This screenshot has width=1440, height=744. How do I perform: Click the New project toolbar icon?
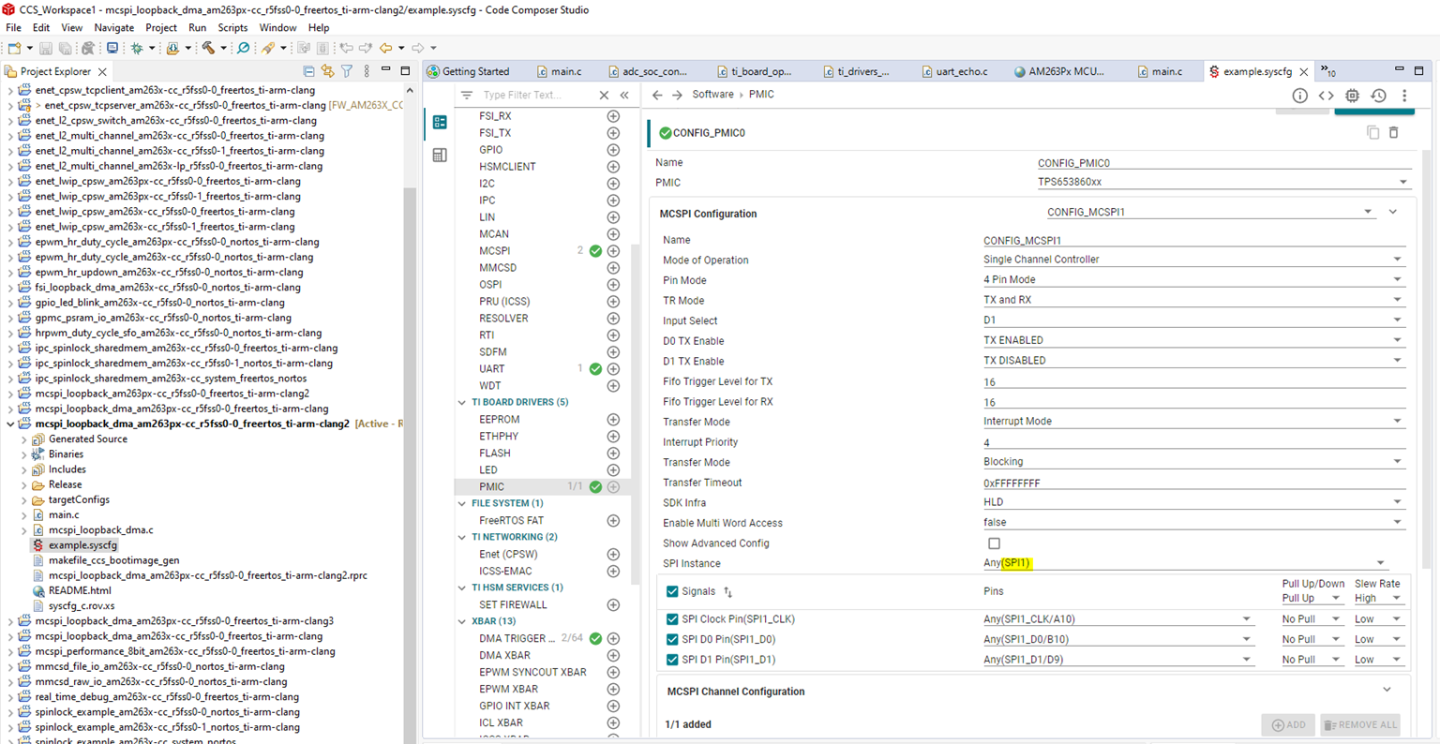pyautogui.click(x=14, y=48)
